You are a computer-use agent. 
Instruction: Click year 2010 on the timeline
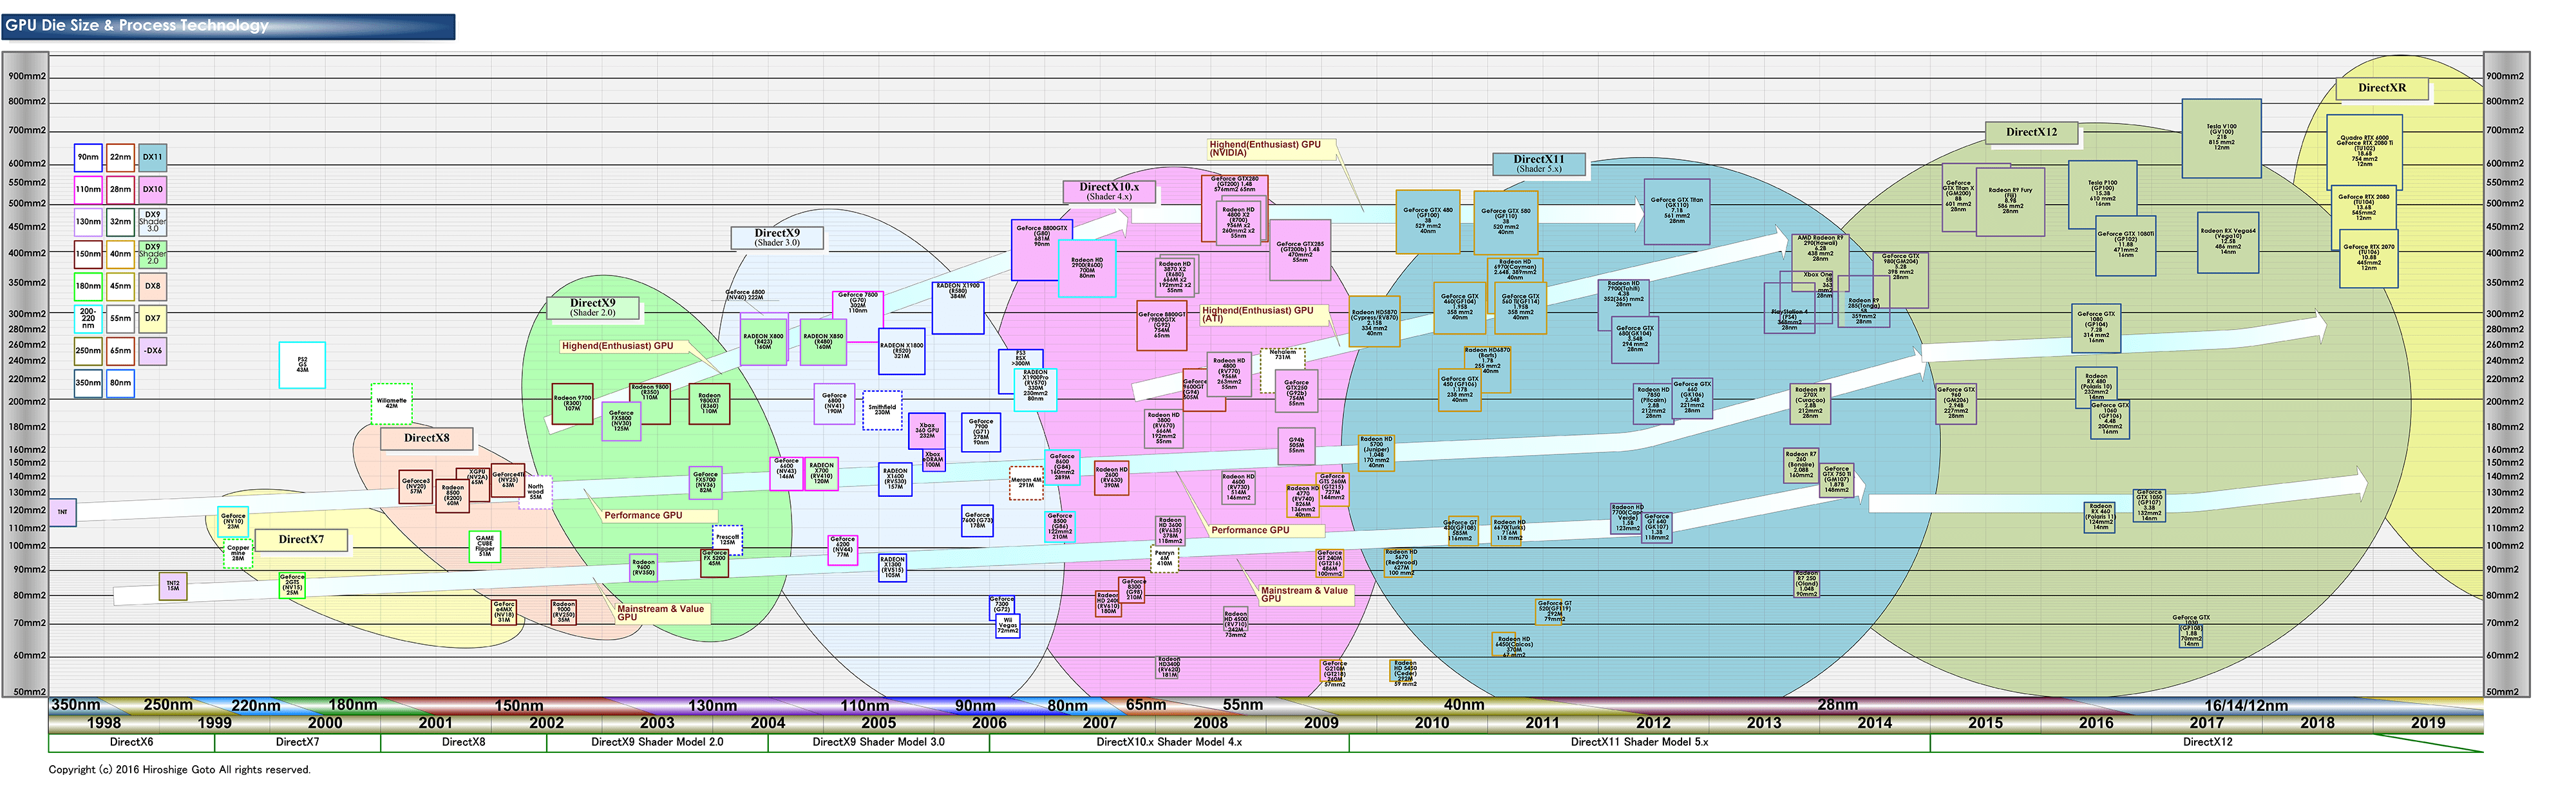point(1431,722)
